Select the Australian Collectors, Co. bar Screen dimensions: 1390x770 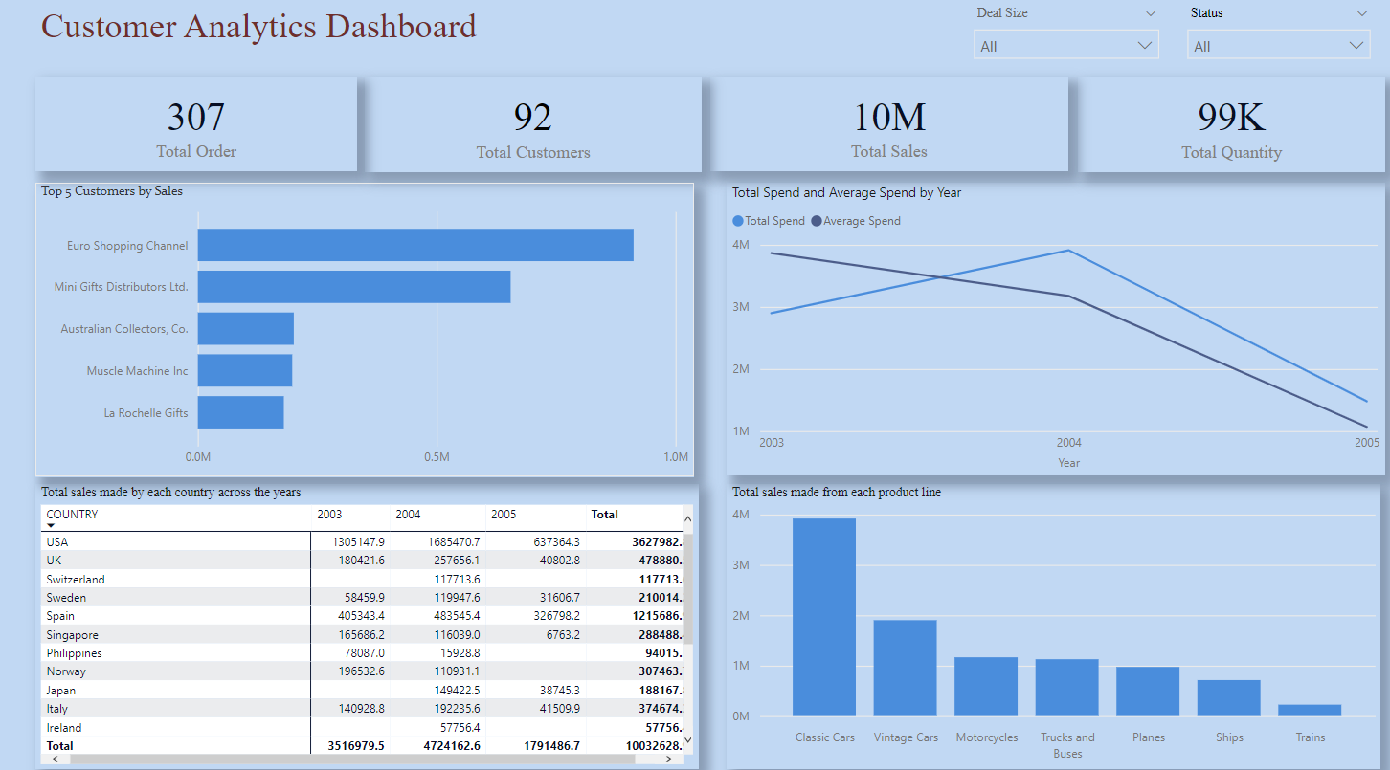246,328
